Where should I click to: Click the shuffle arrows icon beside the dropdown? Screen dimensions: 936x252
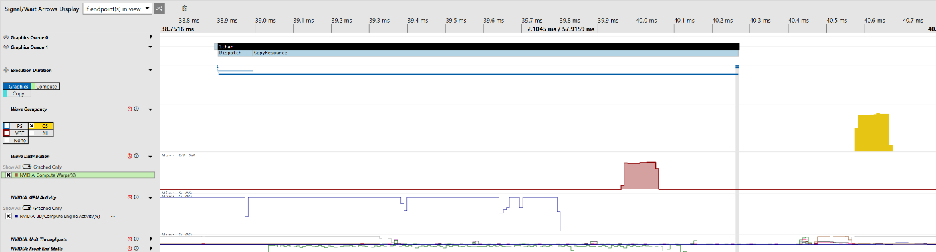pos(159,9)
